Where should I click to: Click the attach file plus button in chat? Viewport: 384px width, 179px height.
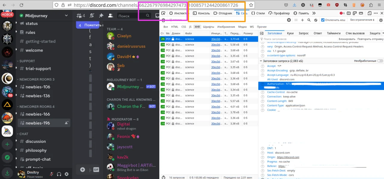[x=82, y=170]
